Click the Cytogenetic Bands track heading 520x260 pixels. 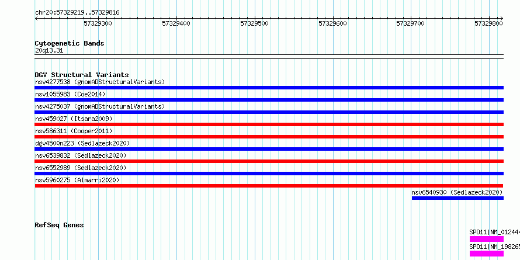click(70, 43)
